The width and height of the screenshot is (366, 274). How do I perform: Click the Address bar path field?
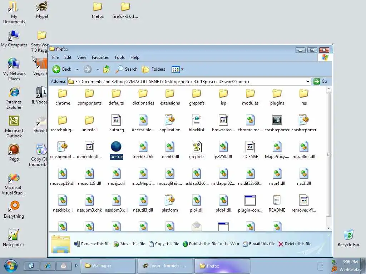(189, 82)
